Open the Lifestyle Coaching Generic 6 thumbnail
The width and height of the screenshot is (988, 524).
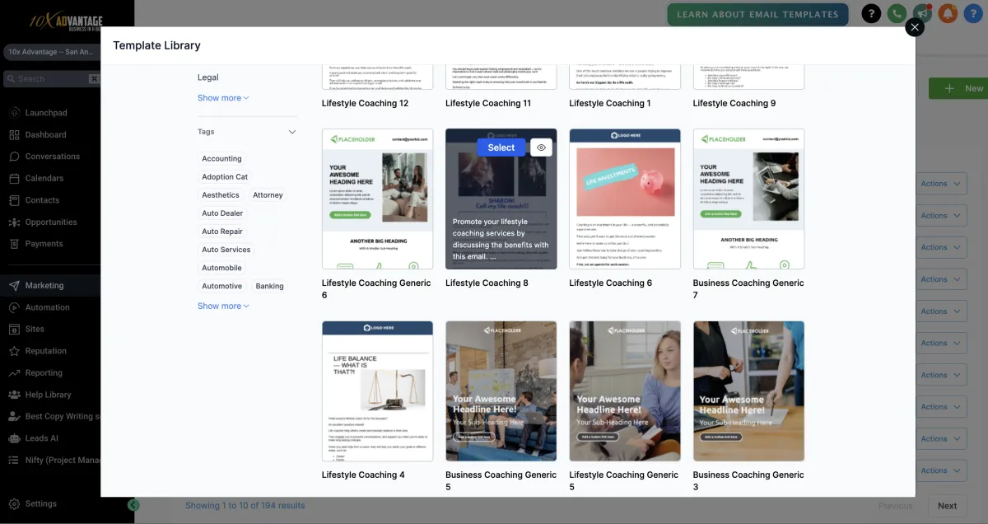coord(377,199)
